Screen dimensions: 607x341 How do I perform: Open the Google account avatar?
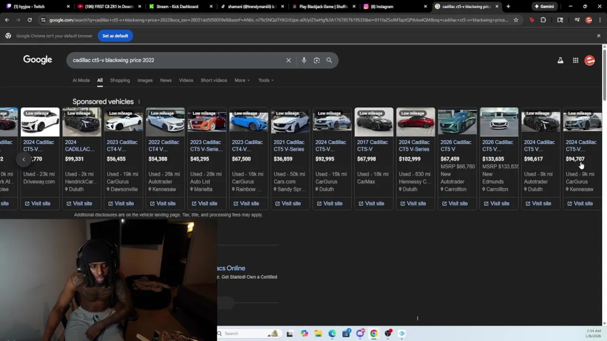coord(589,60)
